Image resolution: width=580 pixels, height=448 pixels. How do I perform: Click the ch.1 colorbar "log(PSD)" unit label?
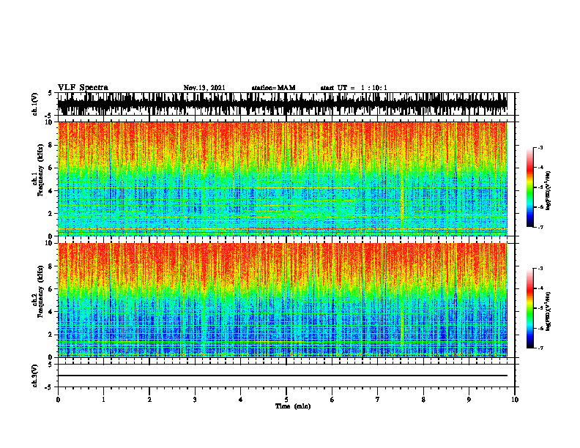(549, 191)
